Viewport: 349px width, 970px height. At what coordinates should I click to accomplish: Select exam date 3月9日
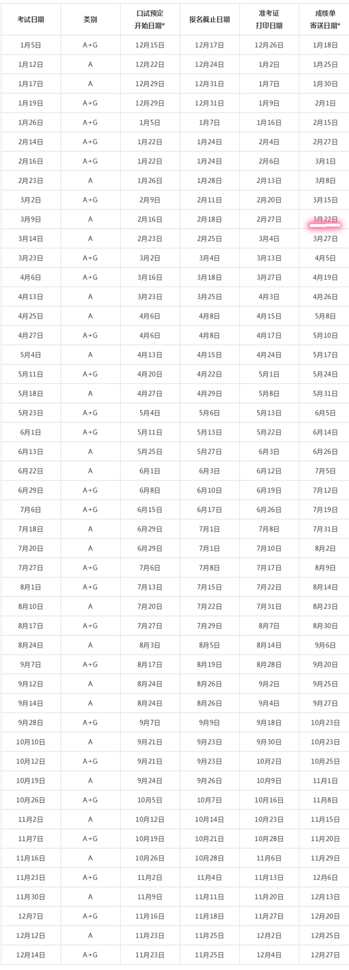coord(31,219)
